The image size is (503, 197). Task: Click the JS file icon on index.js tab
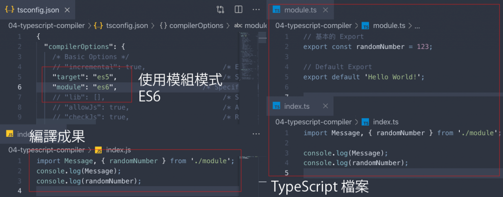pyautogui.click(x=10, y=134)
